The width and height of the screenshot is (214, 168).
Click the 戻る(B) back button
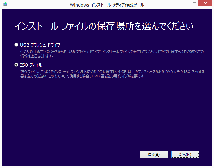point(154,155)
